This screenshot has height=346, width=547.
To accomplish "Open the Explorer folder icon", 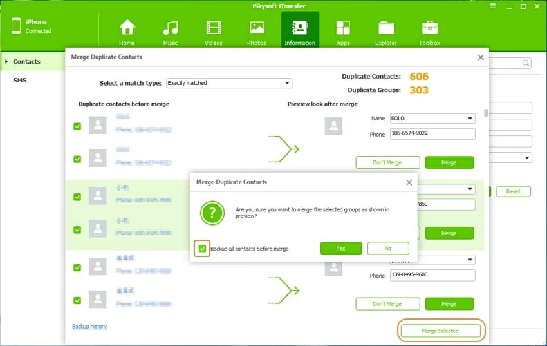I will [x=386, y=28].
